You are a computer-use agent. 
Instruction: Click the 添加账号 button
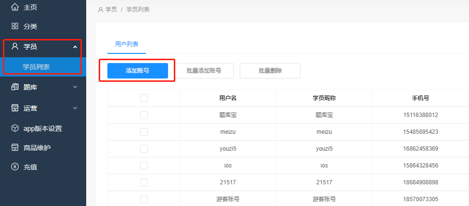[x=138, y=71]
